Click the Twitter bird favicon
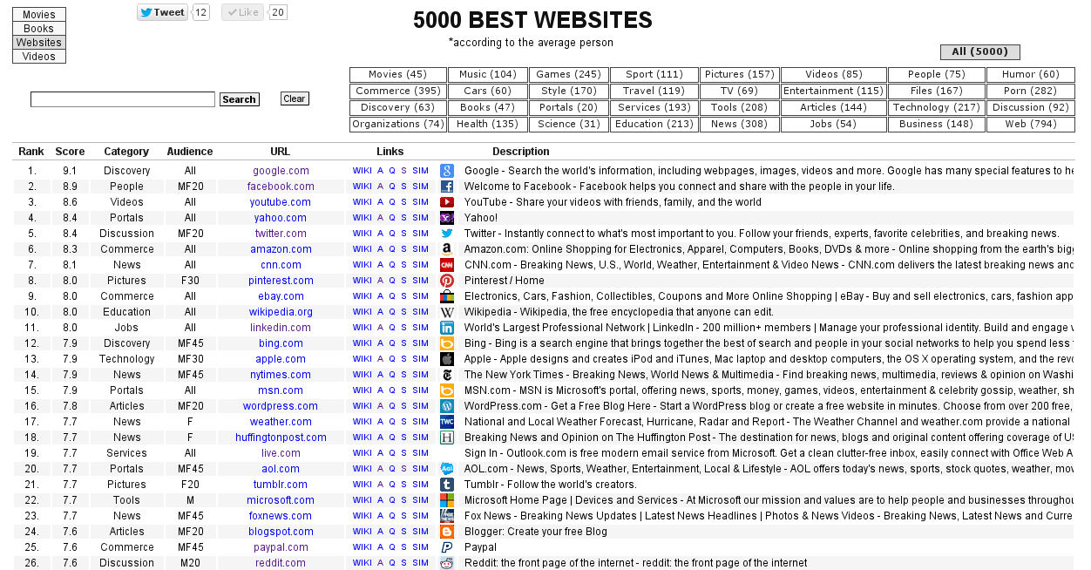Viewport: 1091px width, 570px height. (447, 234)
